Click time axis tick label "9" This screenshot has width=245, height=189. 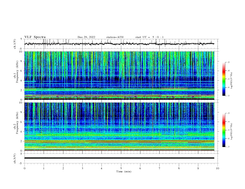(x=198, y=168)
